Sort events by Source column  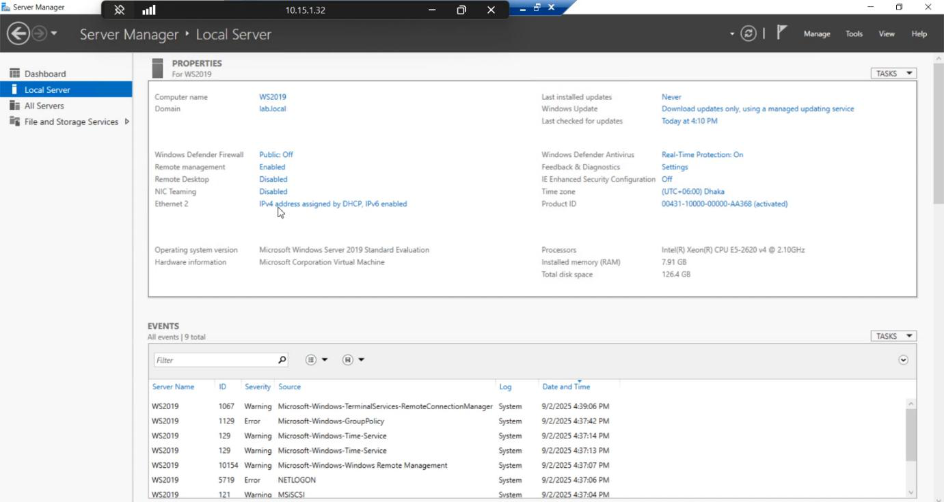point(289,387)
